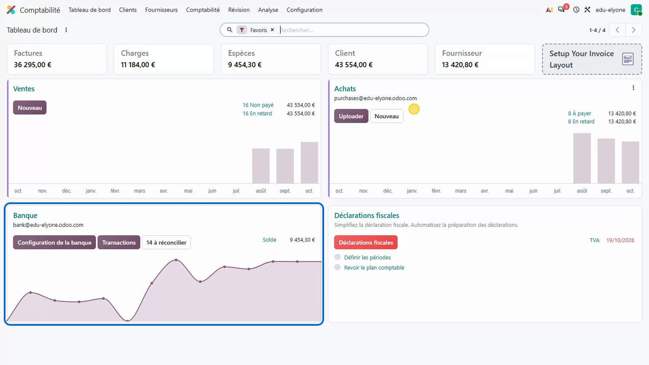Open the Achats card kebab menu
Viewport: 649px width, 365px height.
coord(633,88)
